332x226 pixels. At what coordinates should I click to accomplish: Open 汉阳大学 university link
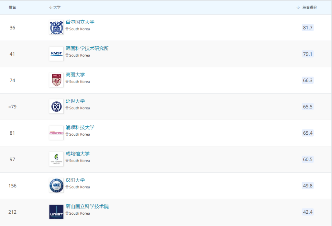click(x=75, y=180)
